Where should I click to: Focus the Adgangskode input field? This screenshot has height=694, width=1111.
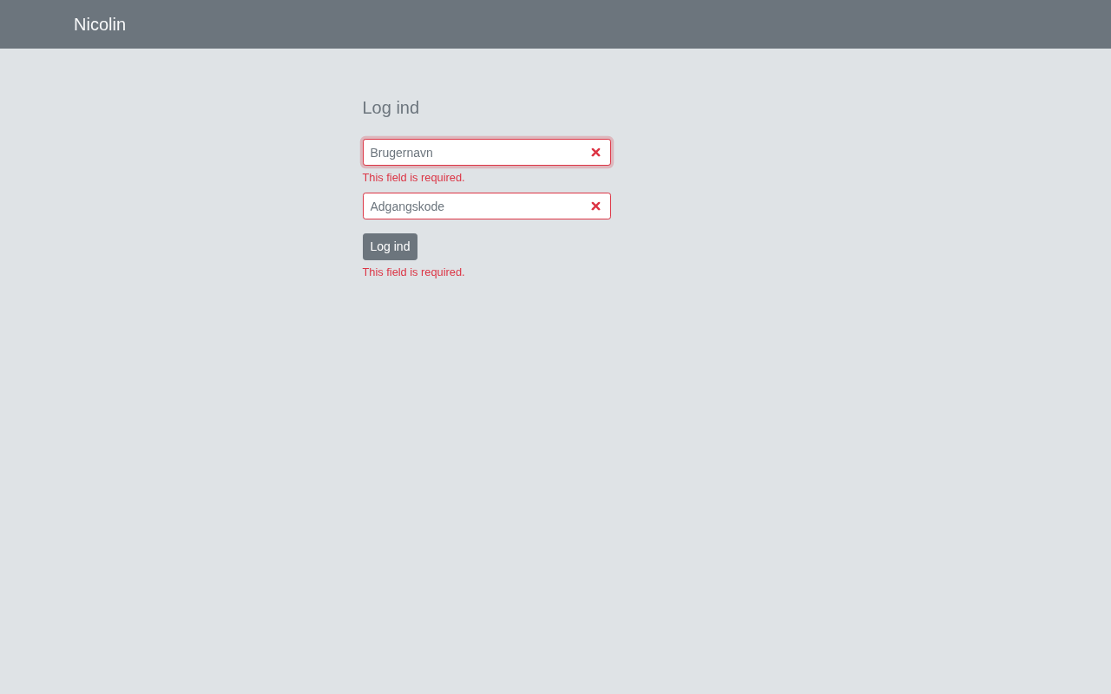[x=487, y=206]
